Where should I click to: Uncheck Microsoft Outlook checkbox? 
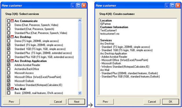(x=8, y=81)
